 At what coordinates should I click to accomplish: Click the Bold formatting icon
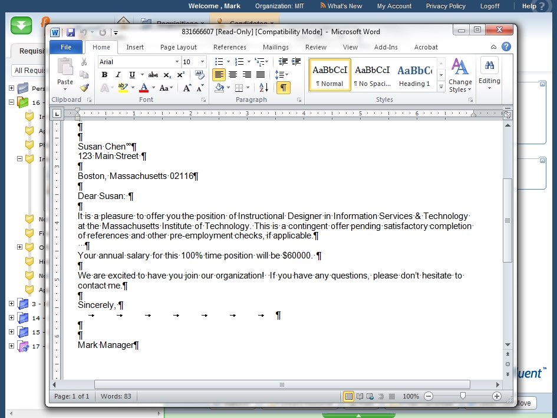coord(104,75)
